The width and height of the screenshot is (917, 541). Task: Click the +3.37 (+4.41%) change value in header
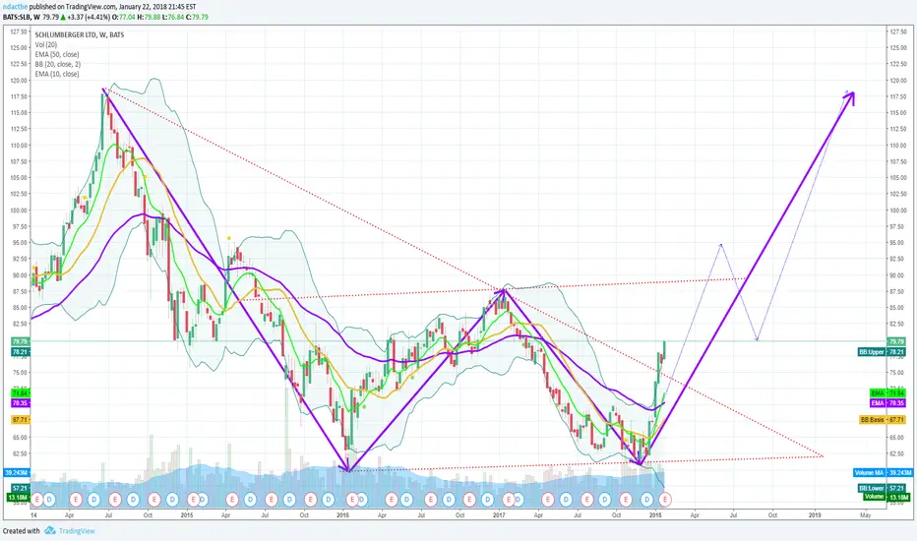click(89, 17)
